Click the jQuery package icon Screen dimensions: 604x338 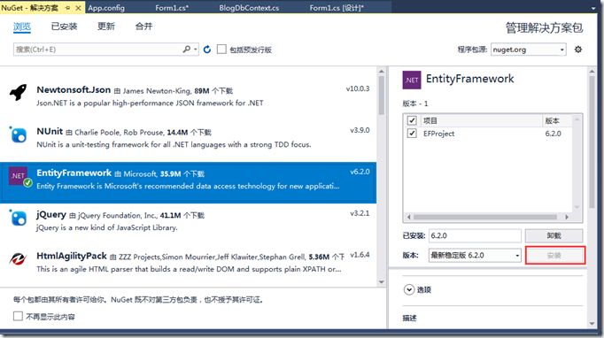(x=18, y=218)
